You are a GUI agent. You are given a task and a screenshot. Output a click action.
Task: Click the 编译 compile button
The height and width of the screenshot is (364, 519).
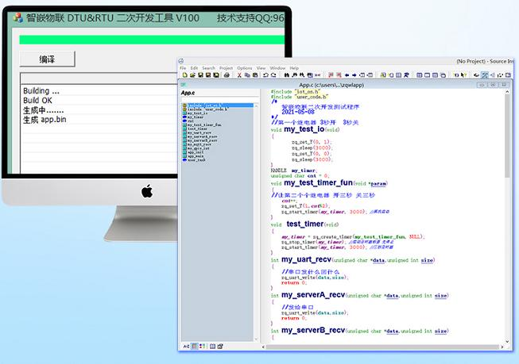pos(48,59)
